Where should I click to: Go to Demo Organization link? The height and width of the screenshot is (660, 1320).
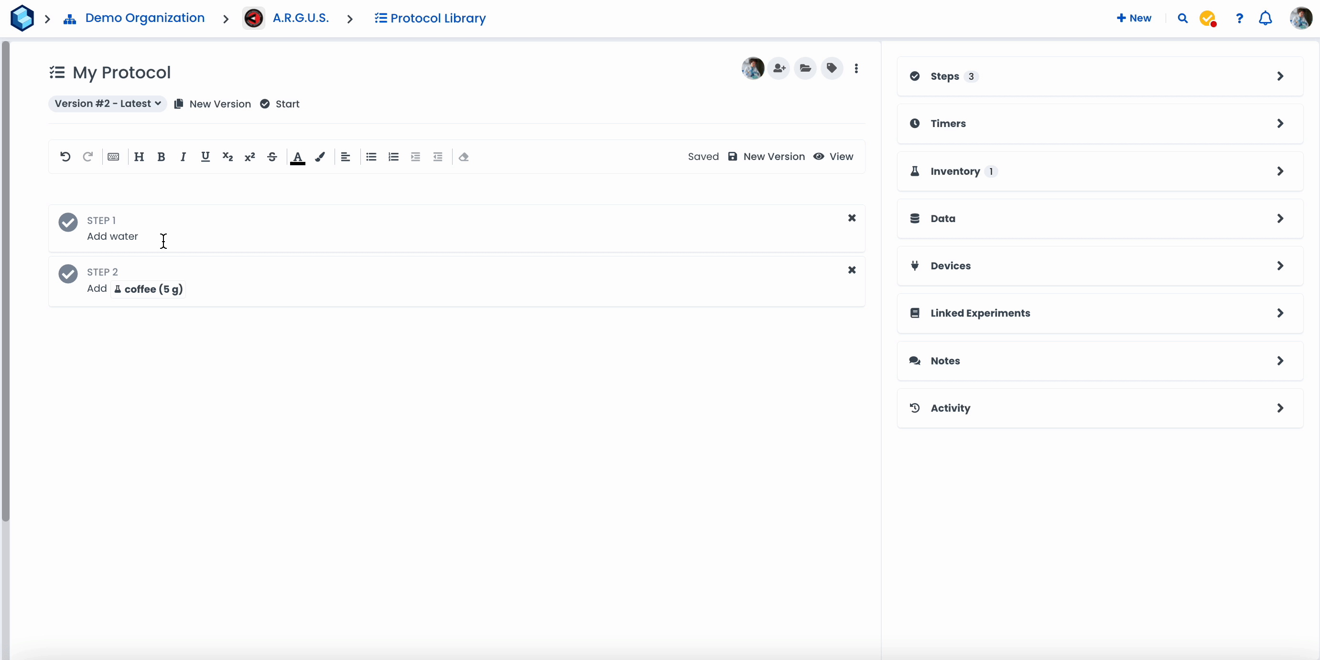[x=144, y=19]
